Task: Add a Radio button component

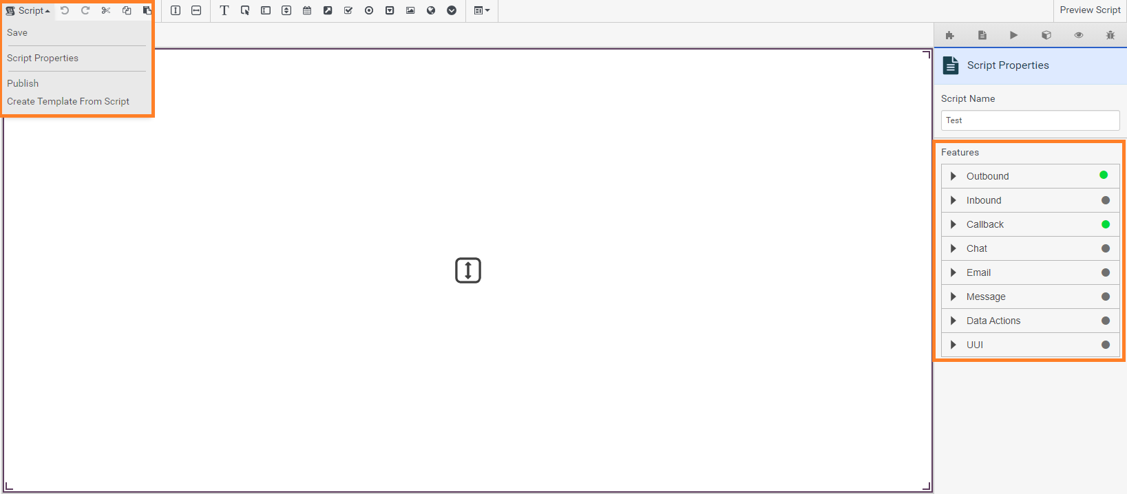Action: pyautogui.click(x=369, y=10)
